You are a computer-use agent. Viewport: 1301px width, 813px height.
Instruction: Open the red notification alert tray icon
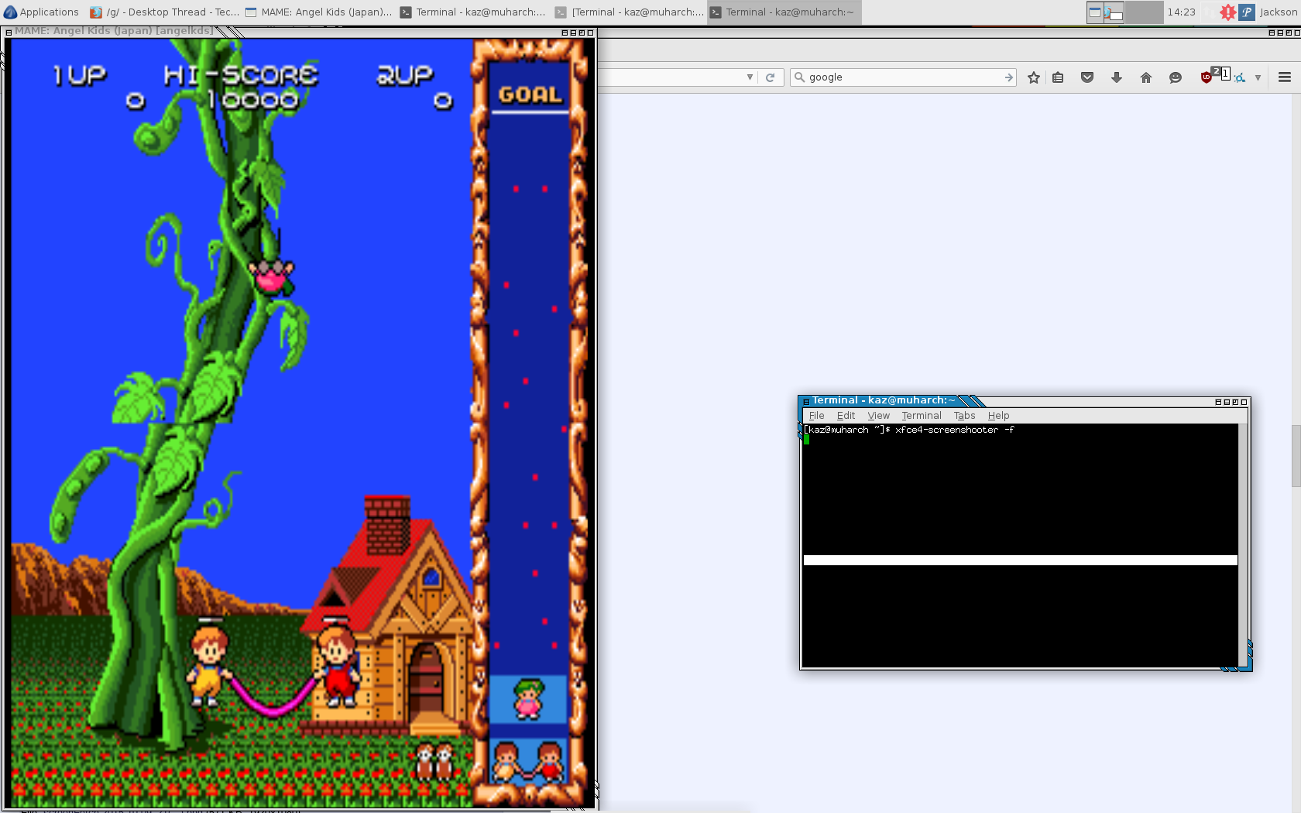point(1227,12)
